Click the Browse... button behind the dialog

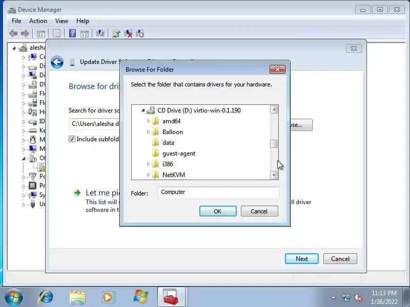(301, 125)
